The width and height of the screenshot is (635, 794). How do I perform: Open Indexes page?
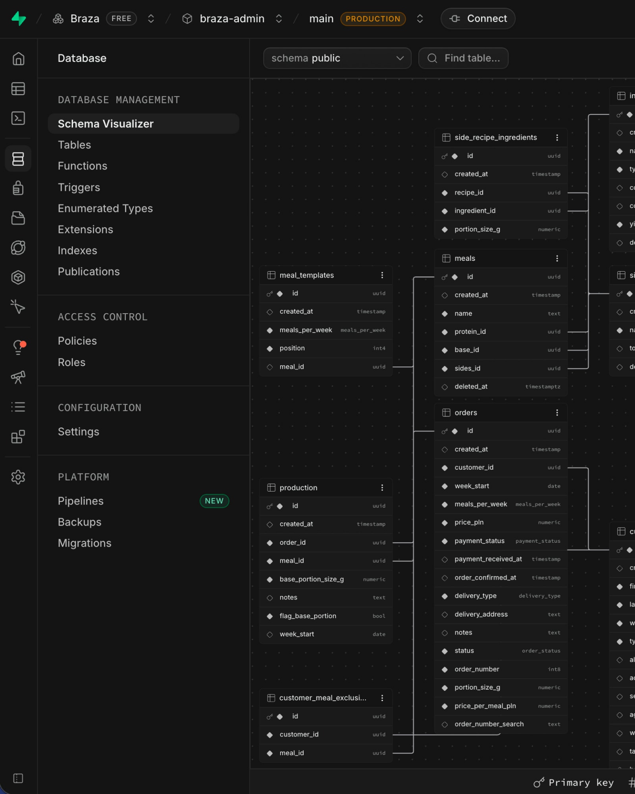77,251
